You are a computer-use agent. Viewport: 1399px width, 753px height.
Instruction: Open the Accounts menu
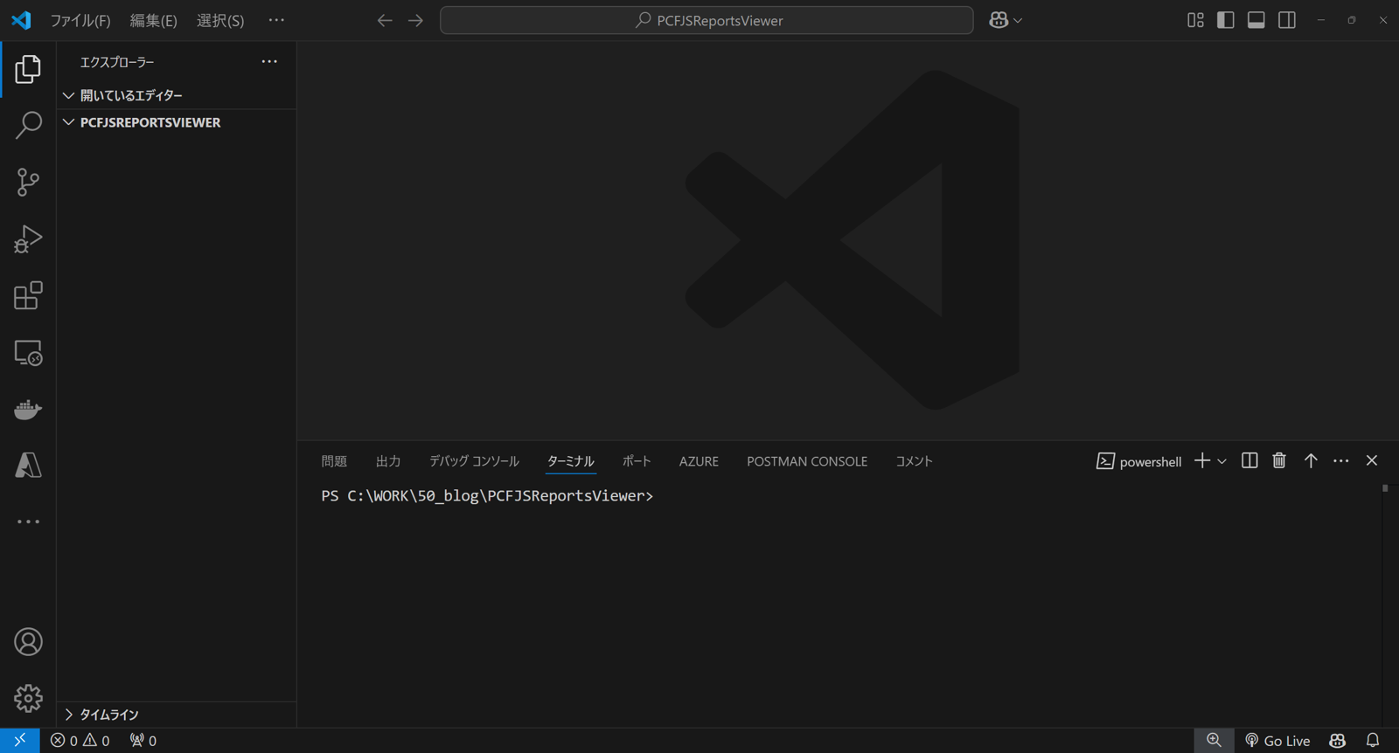(28, 642)
